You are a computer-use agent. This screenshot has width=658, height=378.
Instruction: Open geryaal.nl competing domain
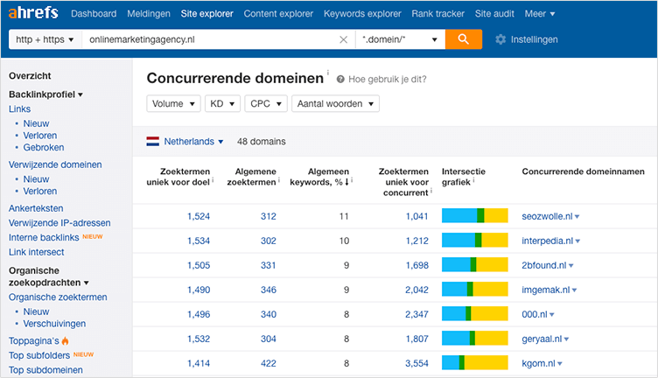tap(542, 339)
